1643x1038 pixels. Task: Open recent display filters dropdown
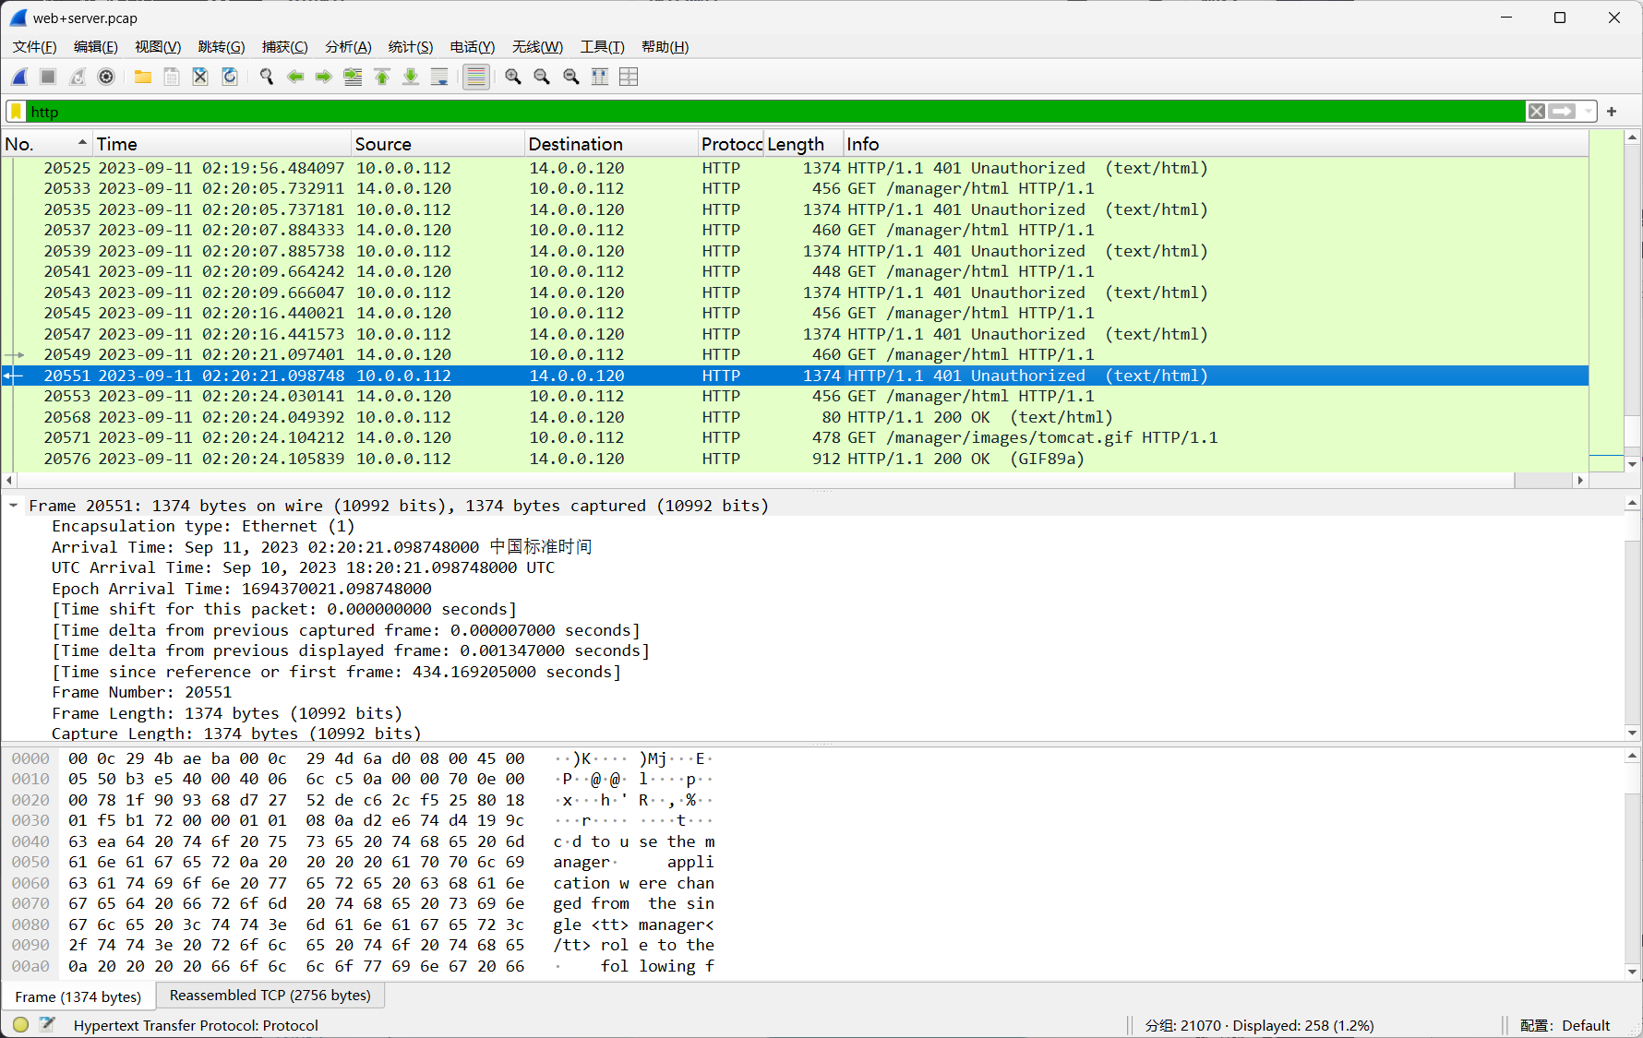(1588, 112)
